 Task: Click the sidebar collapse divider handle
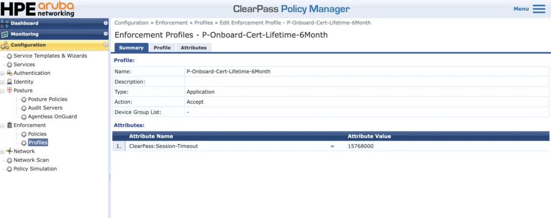pos(110,177)
